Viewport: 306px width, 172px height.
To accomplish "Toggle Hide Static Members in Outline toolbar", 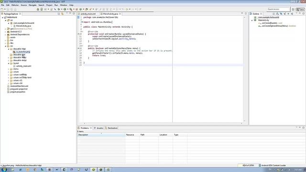I will tap(285, 14).
